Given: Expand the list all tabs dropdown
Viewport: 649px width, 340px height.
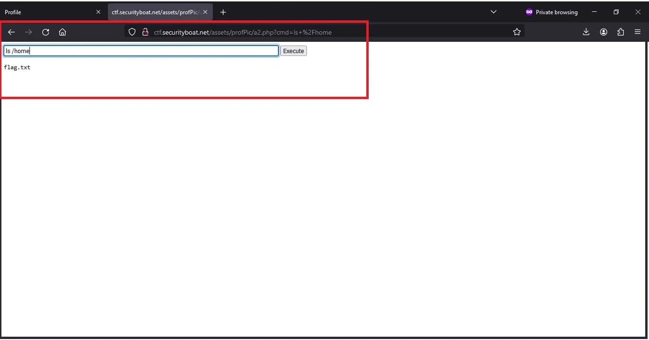Looking at the screenshot, I should (x=493, y=12).
